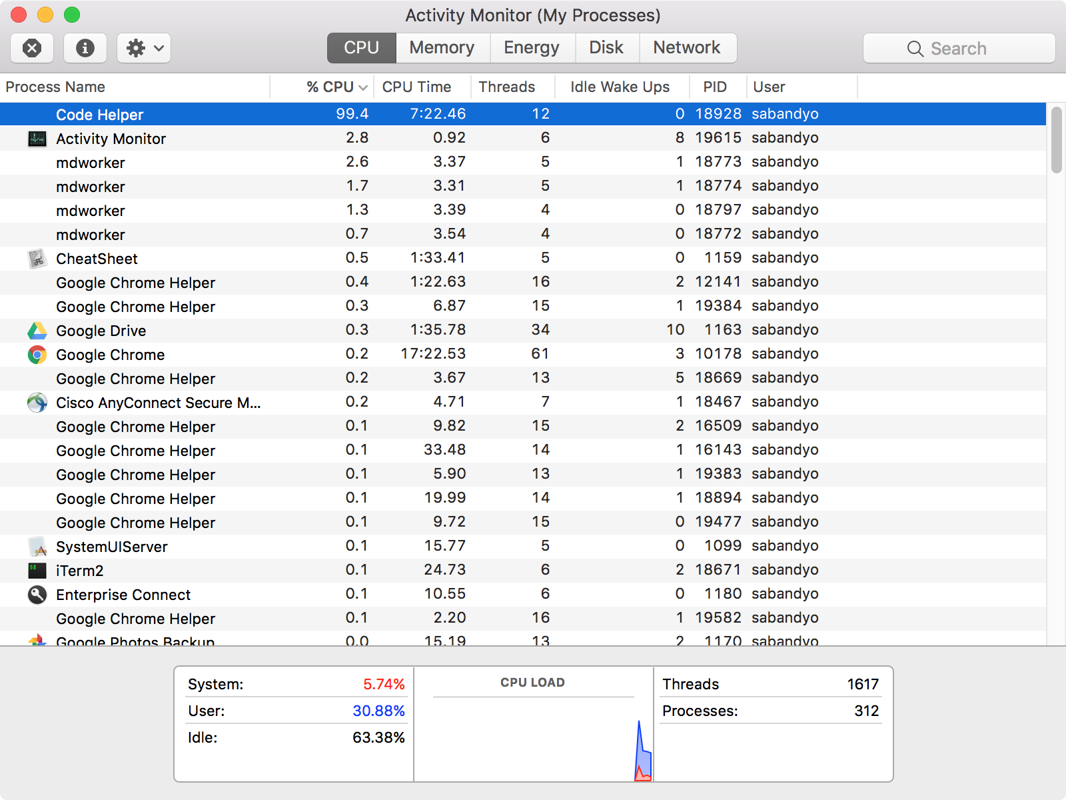The height and width of the screenshot is (800, 1066).
Task: Sort by Idle Wake Ups column header
Action: (x=621, y=87)
